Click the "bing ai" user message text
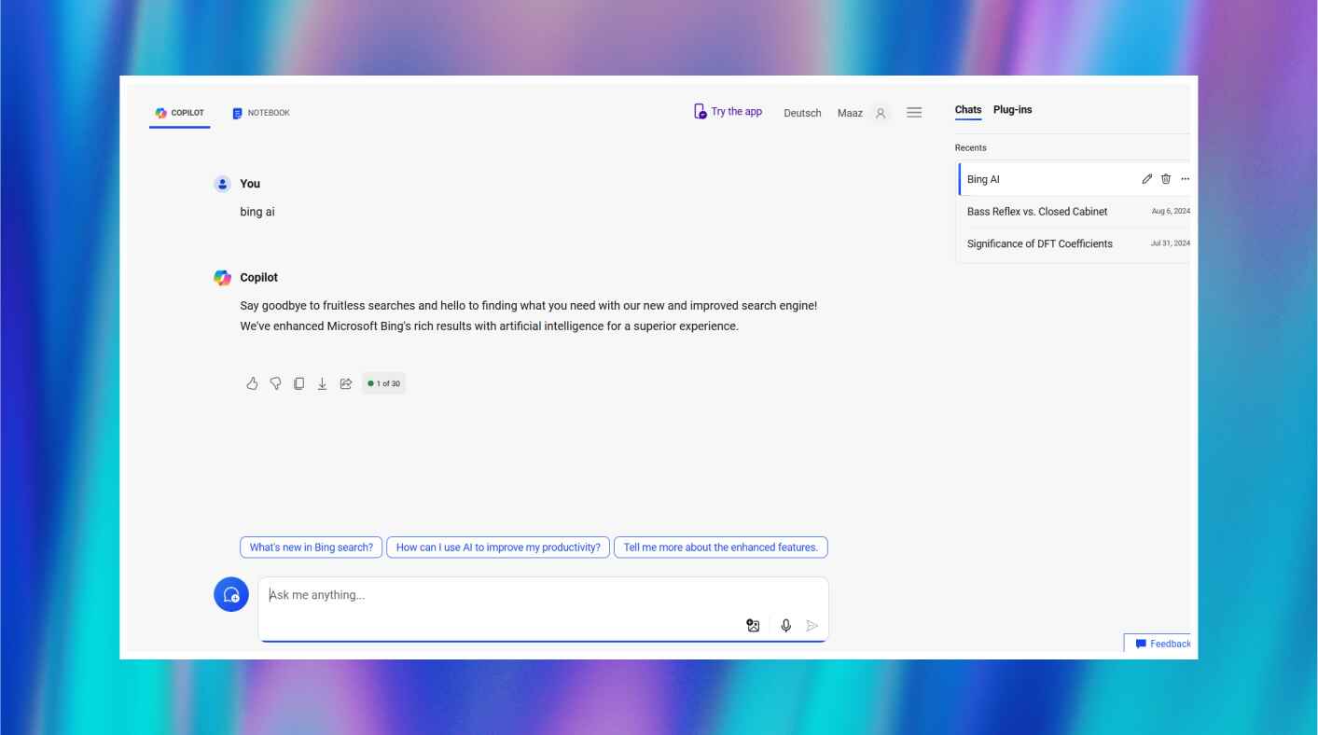 click(257, 212)
